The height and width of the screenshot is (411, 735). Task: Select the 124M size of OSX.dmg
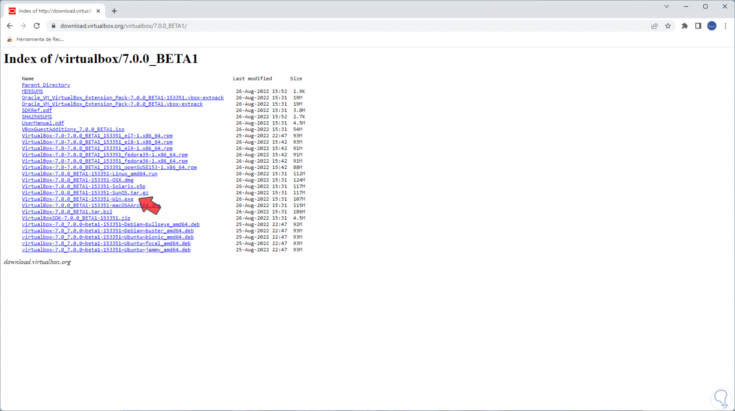click(299, 180)
